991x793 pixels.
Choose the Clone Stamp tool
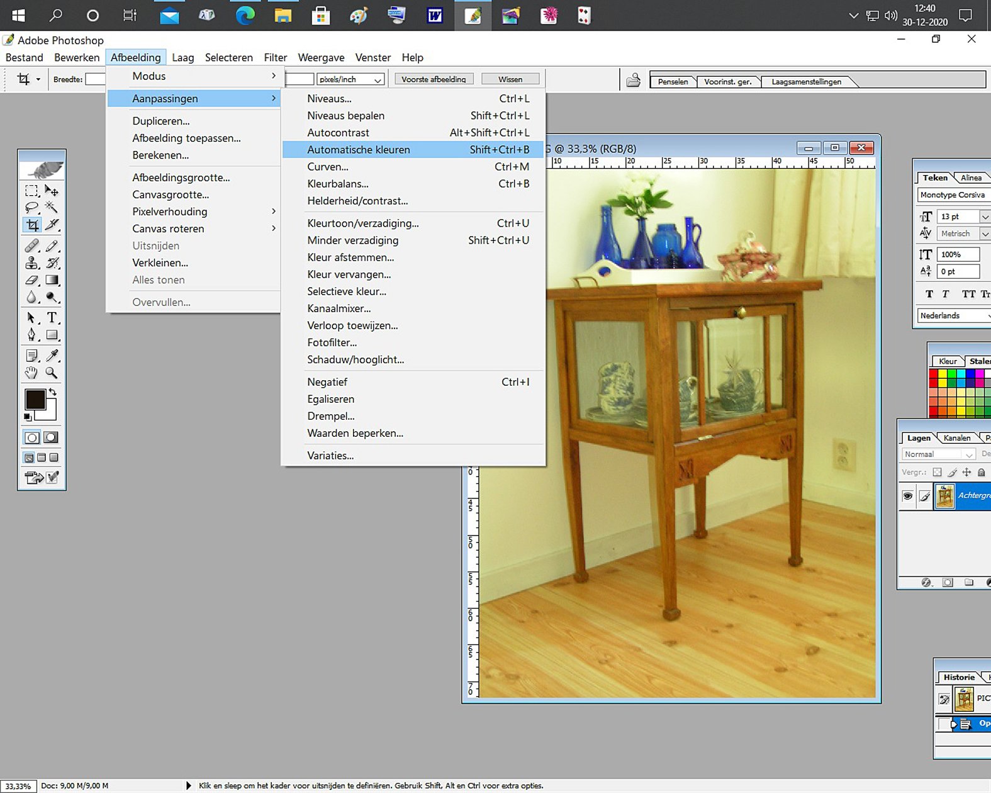coord(31,263)
